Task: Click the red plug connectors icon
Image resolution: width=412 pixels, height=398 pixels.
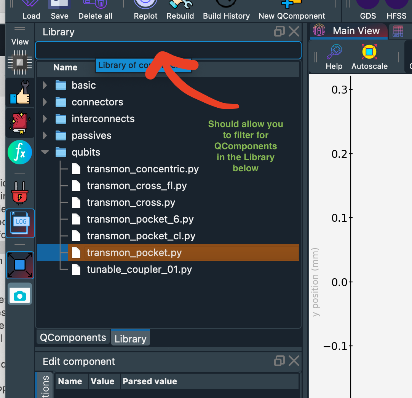Action: point(20,193)
